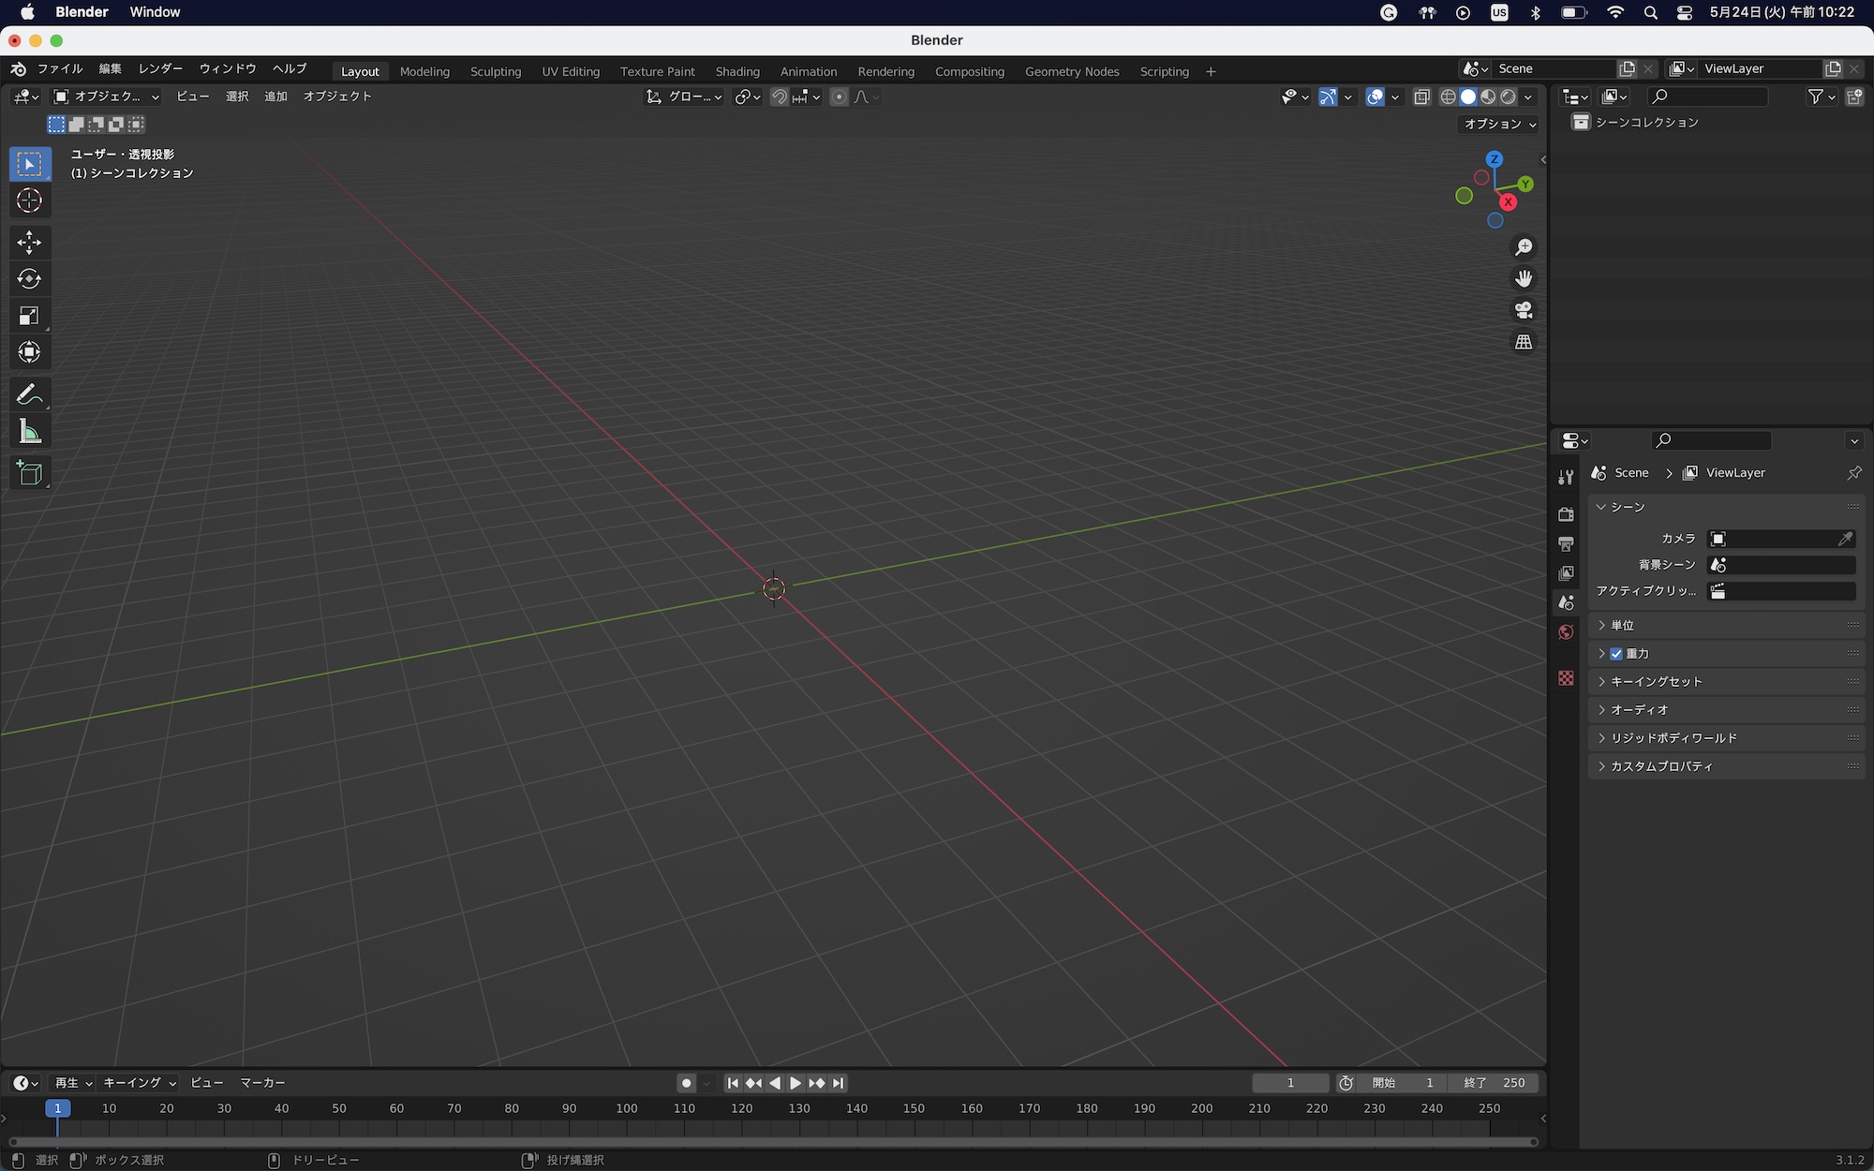Open the オプション dropdown
The height and width of the screenshot is (1171, 1874).
1500,124
